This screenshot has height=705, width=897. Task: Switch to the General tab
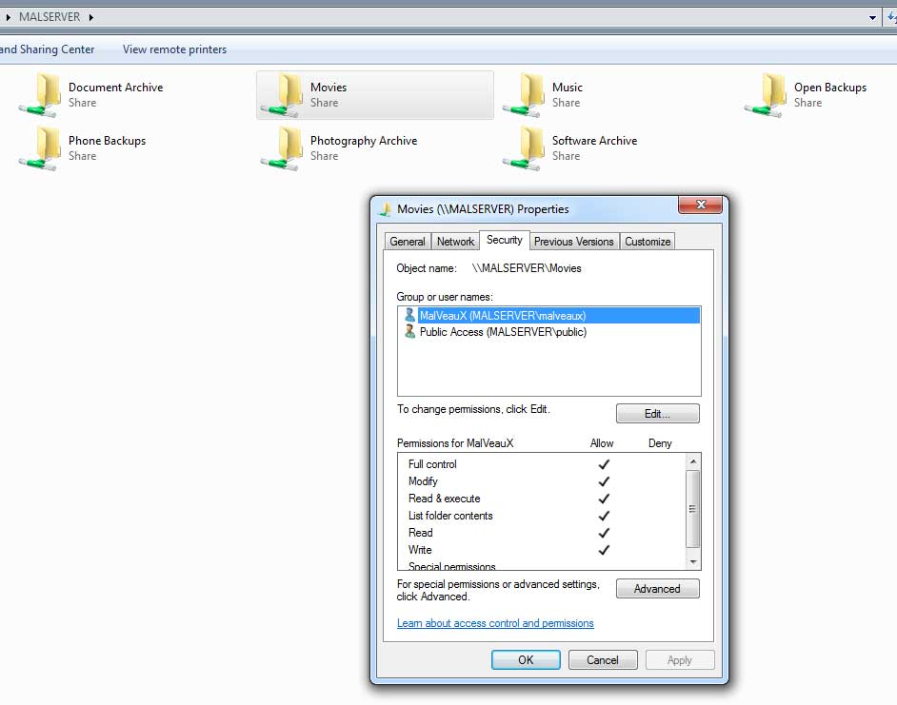408,242
